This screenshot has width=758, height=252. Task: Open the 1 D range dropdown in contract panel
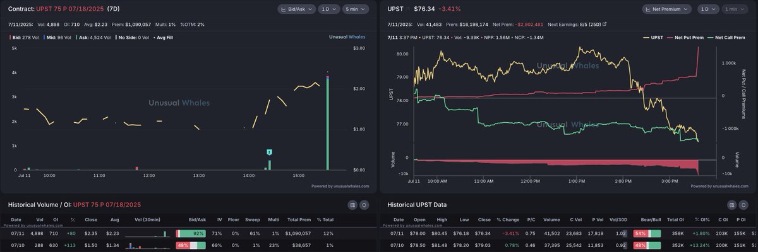coord(328,9)
